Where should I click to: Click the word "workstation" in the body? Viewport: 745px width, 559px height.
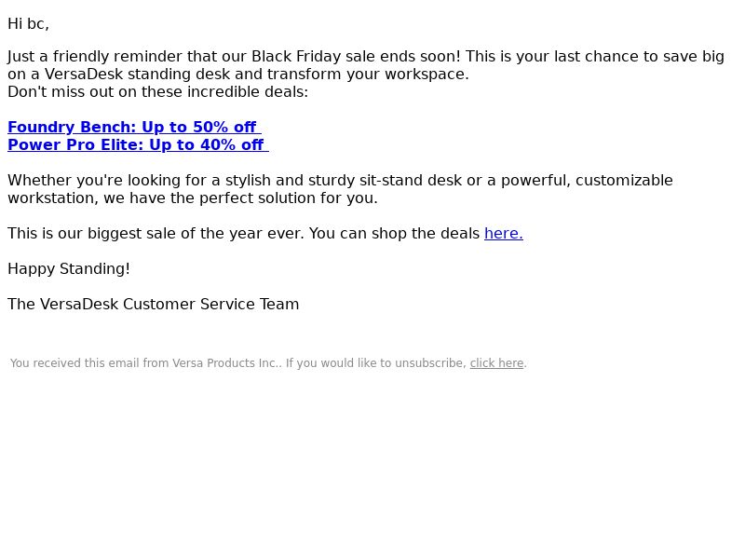click(53, 198)
